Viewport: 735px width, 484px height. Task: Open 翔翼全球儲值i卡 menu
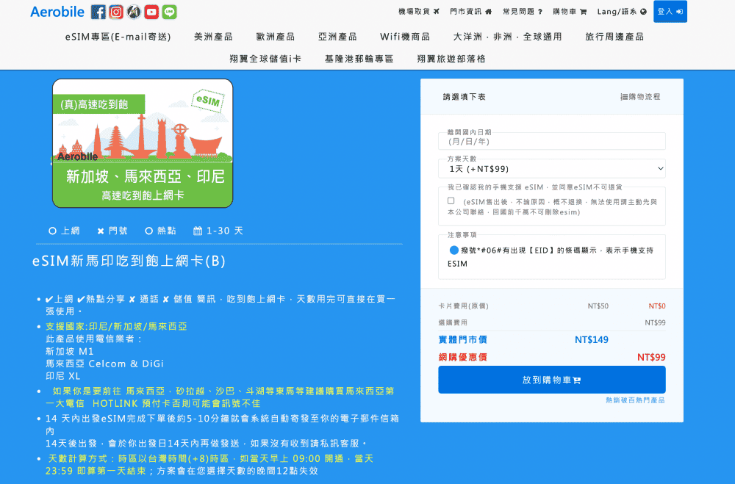click(265, 59)
